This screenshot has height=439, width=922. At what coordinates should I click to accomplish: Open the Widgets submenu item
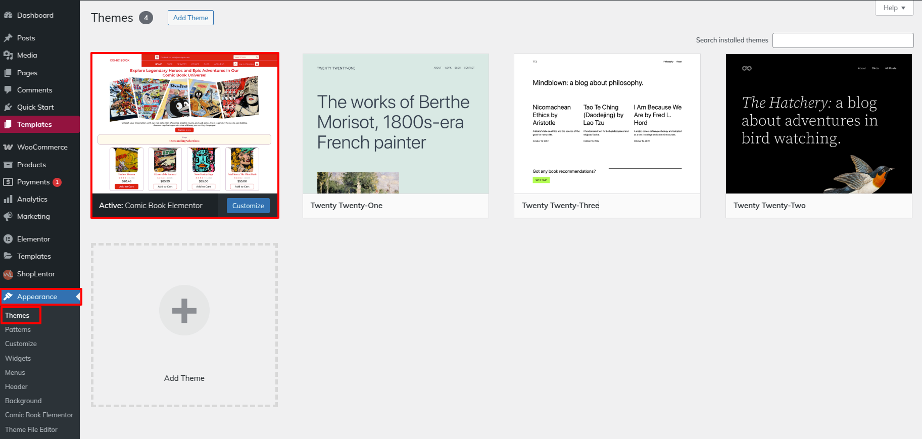[18, 358]
